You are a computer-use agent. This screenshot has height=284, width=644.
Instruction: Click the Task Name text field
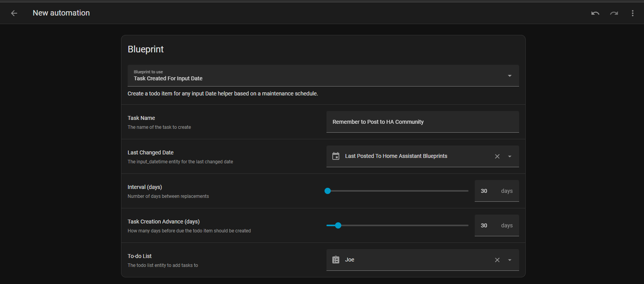coord(422,122)
